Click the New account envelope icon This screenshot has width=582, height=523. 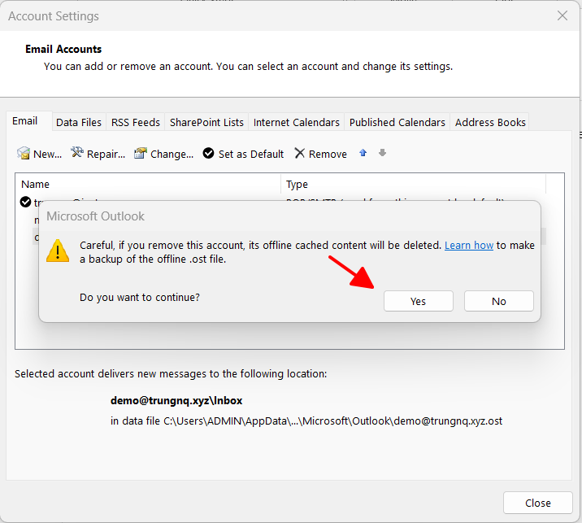[24, 153]
